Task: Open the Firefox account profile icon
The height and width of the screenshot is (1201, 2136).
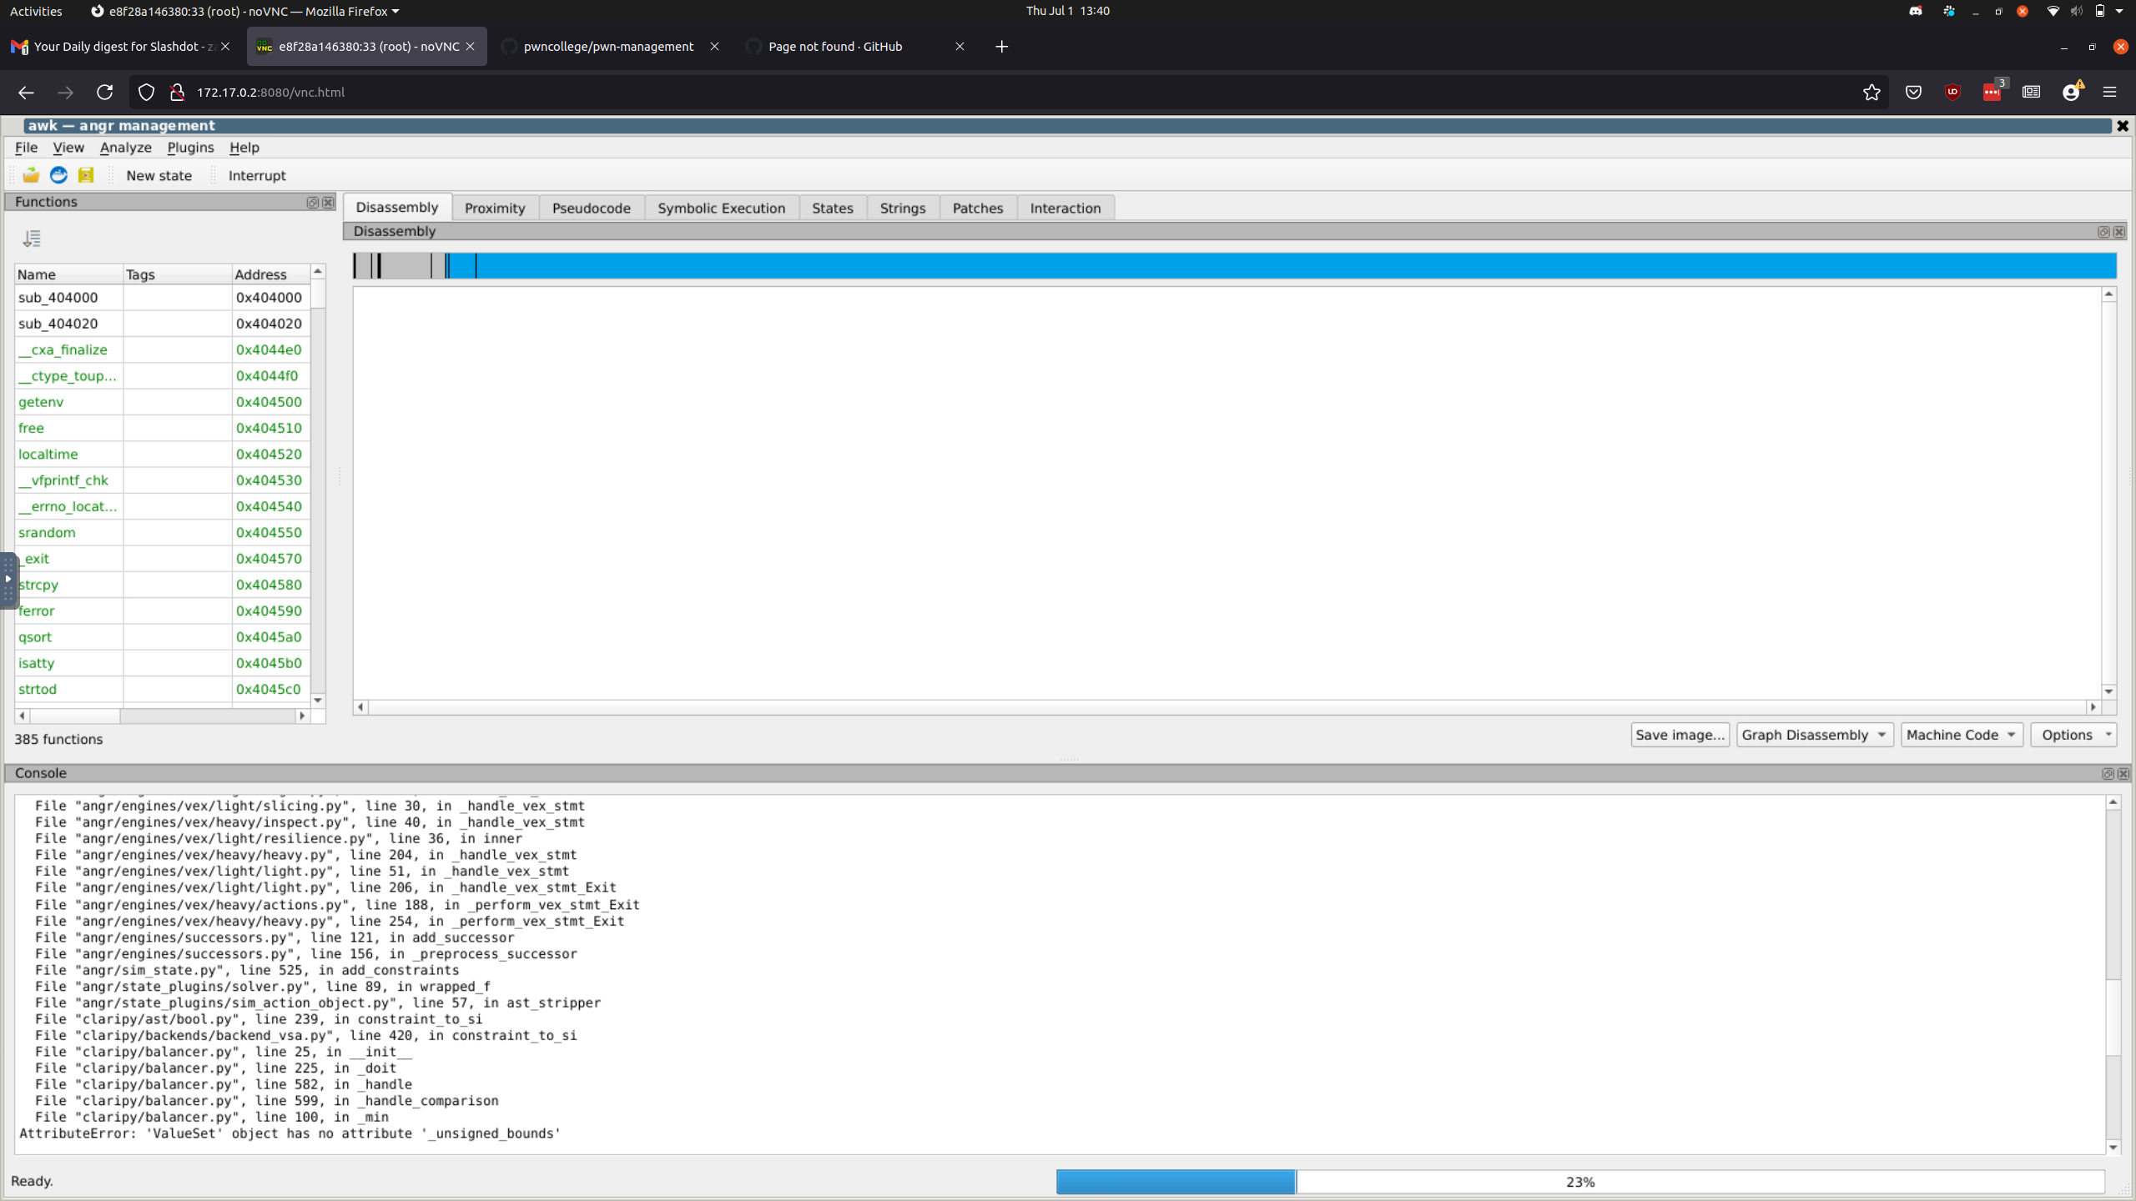Action: [x=2072, y=92]
